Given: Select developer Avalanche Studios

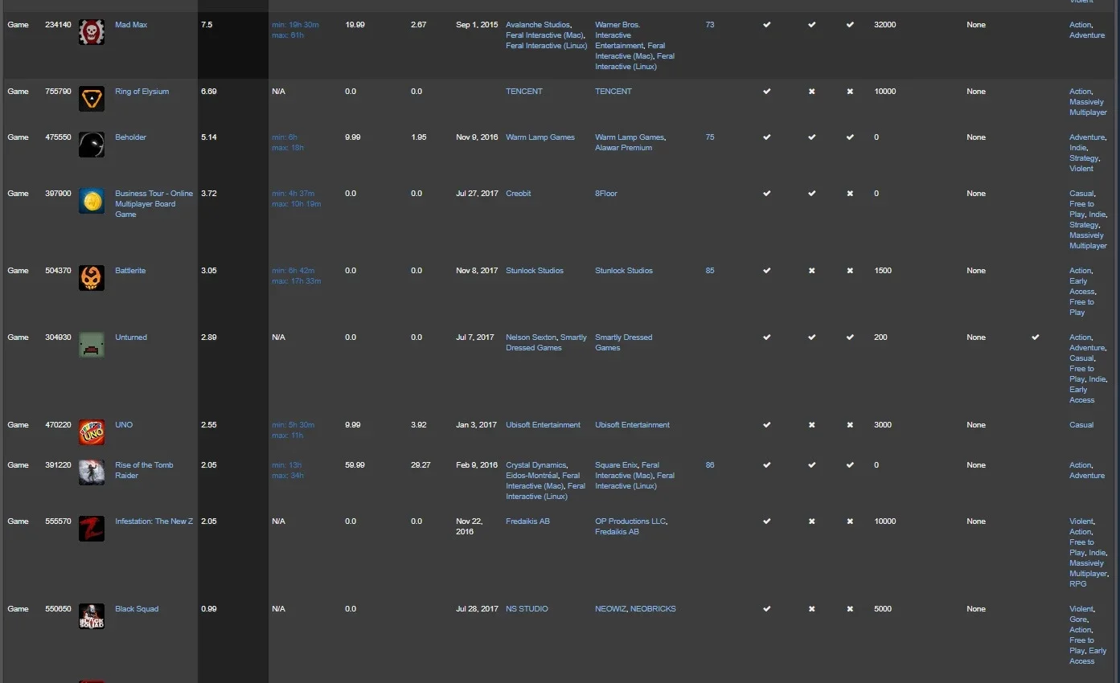Looking at the screenshot, I should (538, 25).
